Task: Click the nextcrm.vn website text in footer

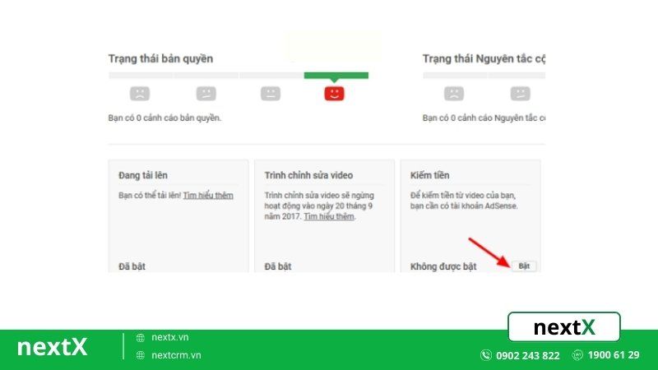Action: click(176, 355)
